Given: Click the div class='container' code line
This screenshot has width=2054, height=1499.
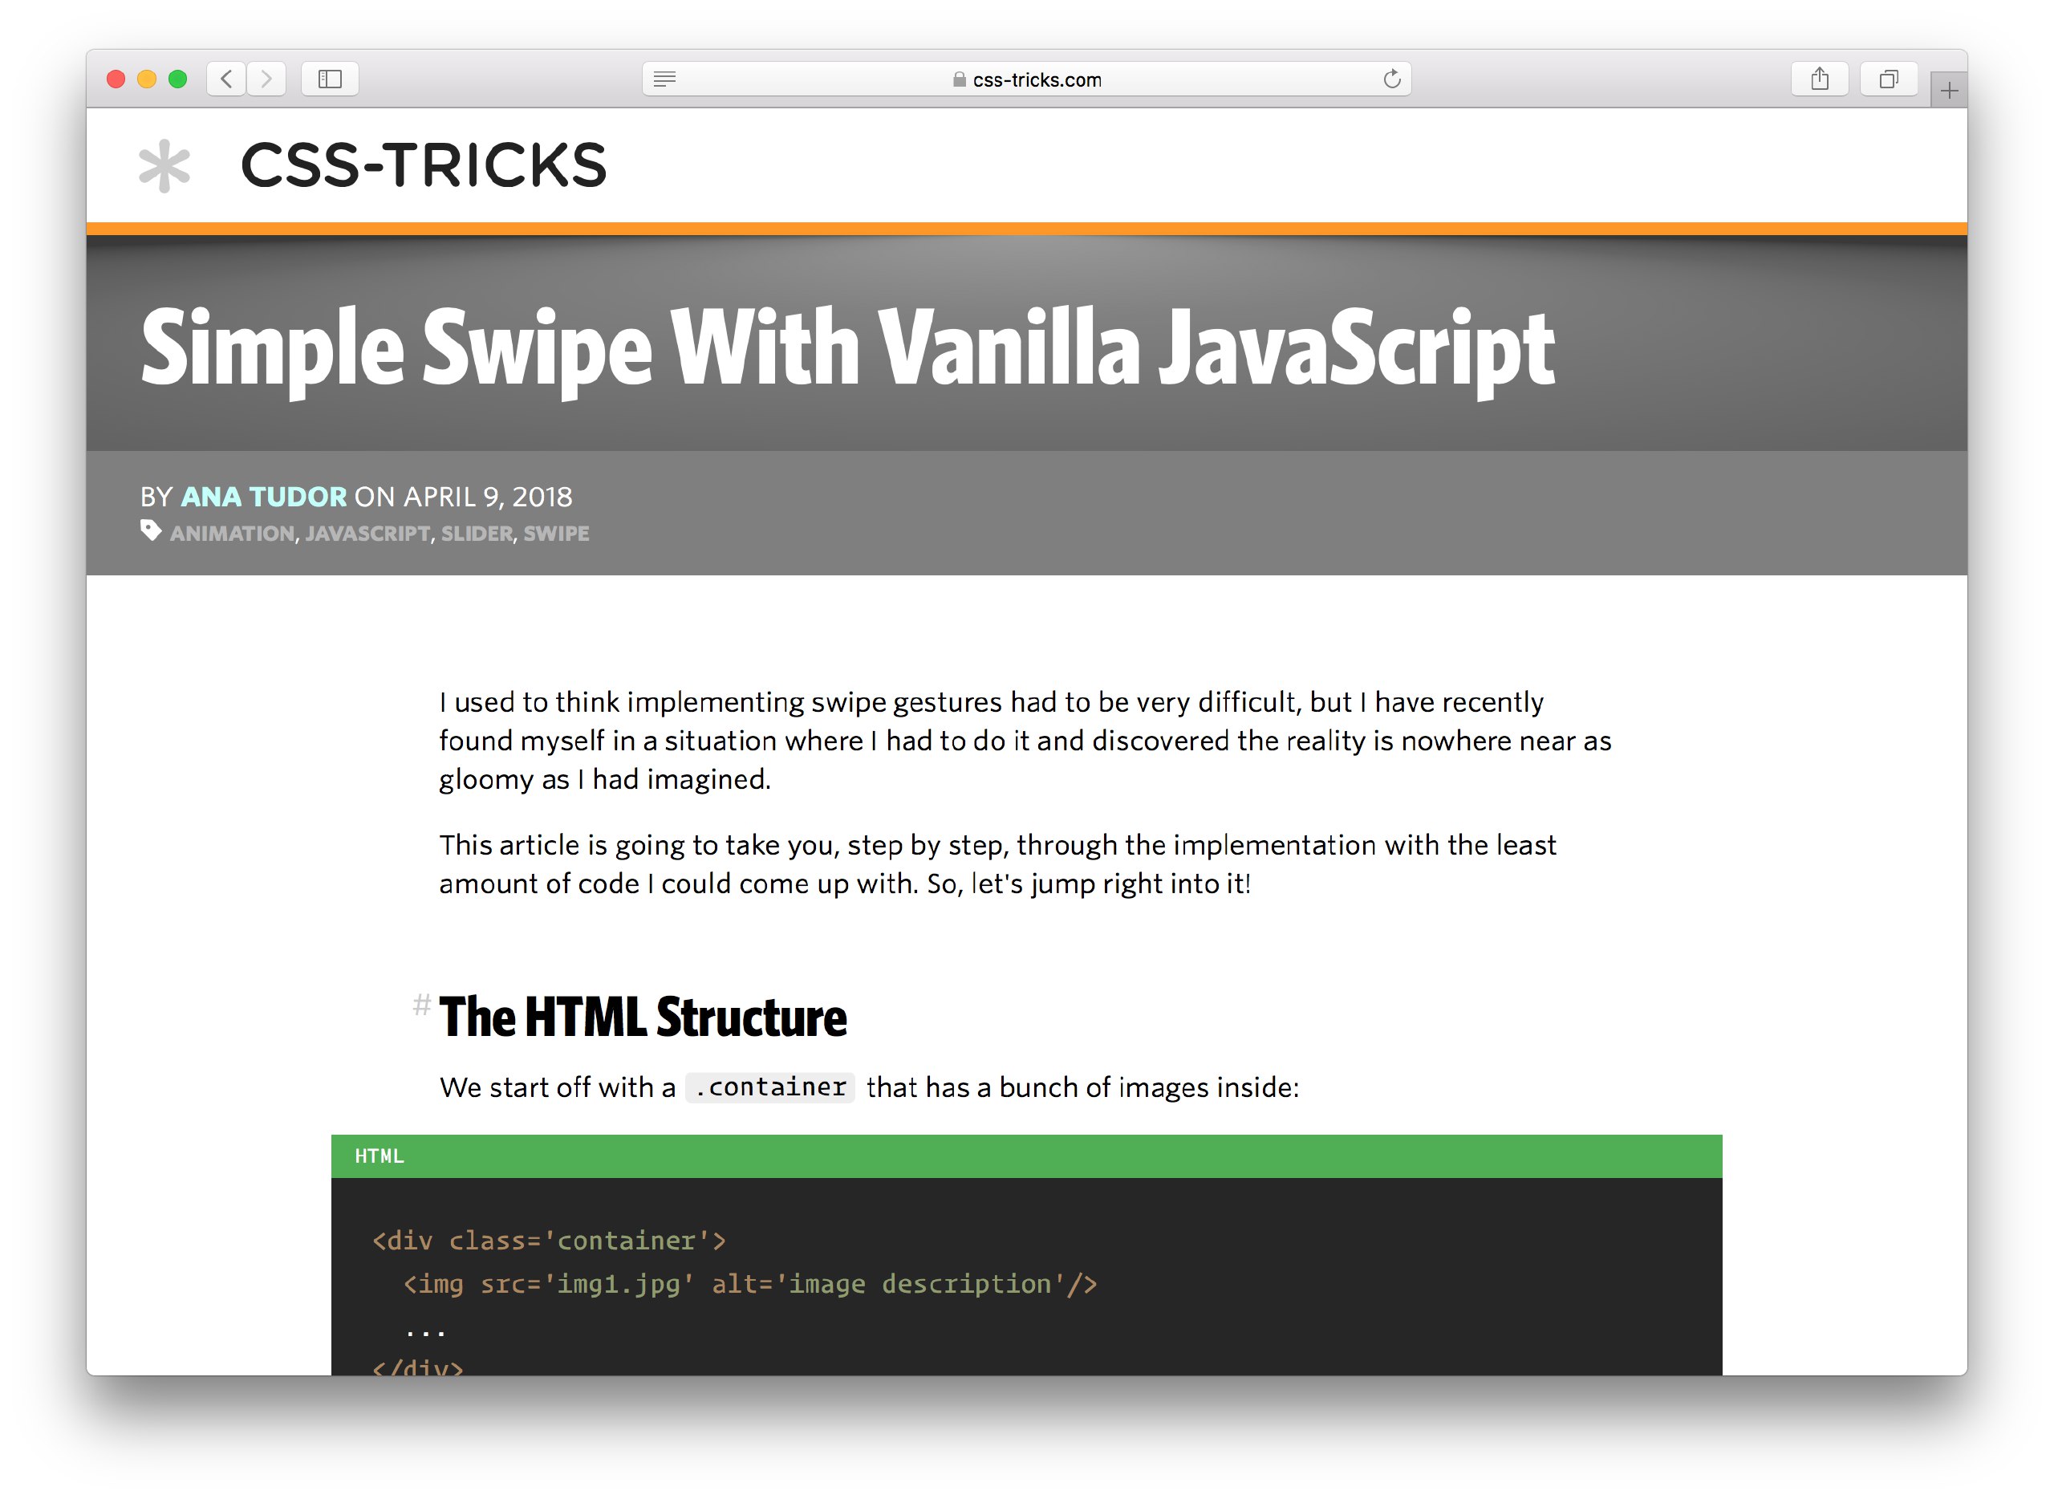Looking at the screenshot, I should pyautogui.click(x=549, y=1241).
